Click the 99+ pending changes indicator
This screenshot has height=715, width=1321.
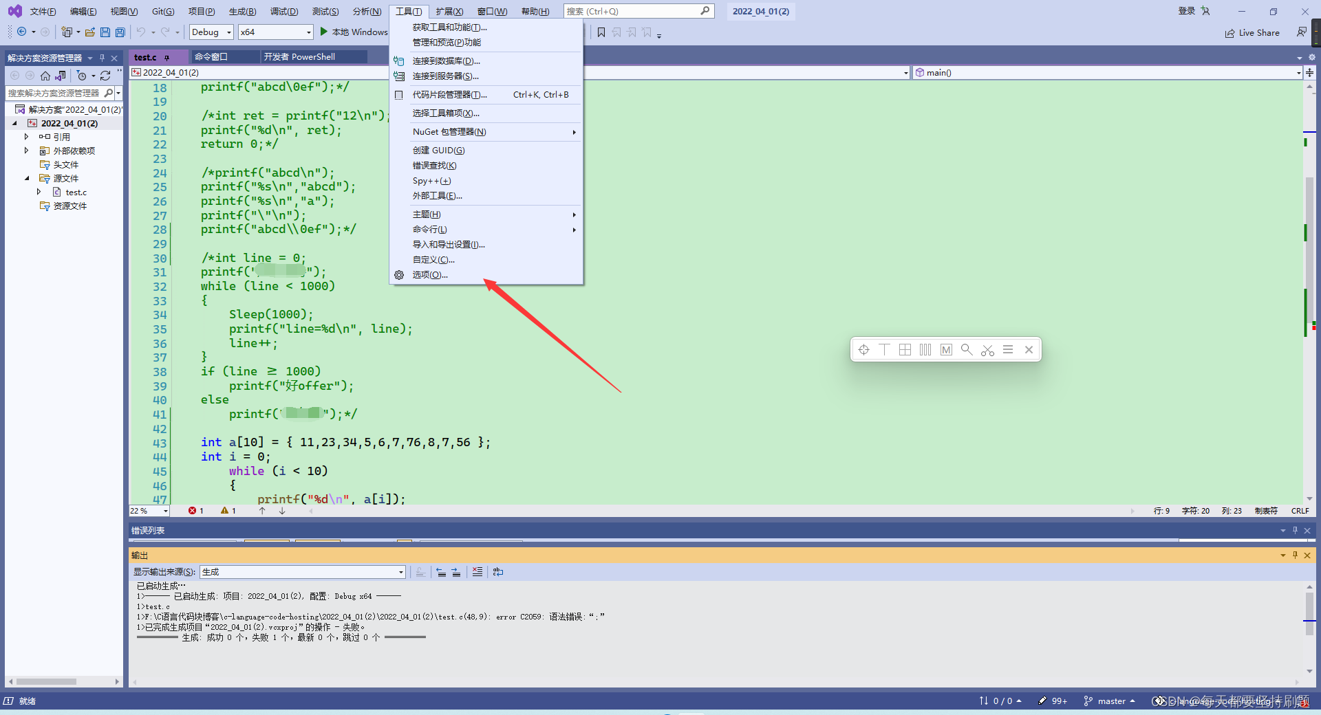[1053, 701]
